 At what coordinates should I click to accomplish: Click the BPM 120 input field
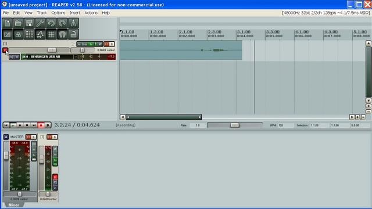pyautogui.click(x=285, y=125)
